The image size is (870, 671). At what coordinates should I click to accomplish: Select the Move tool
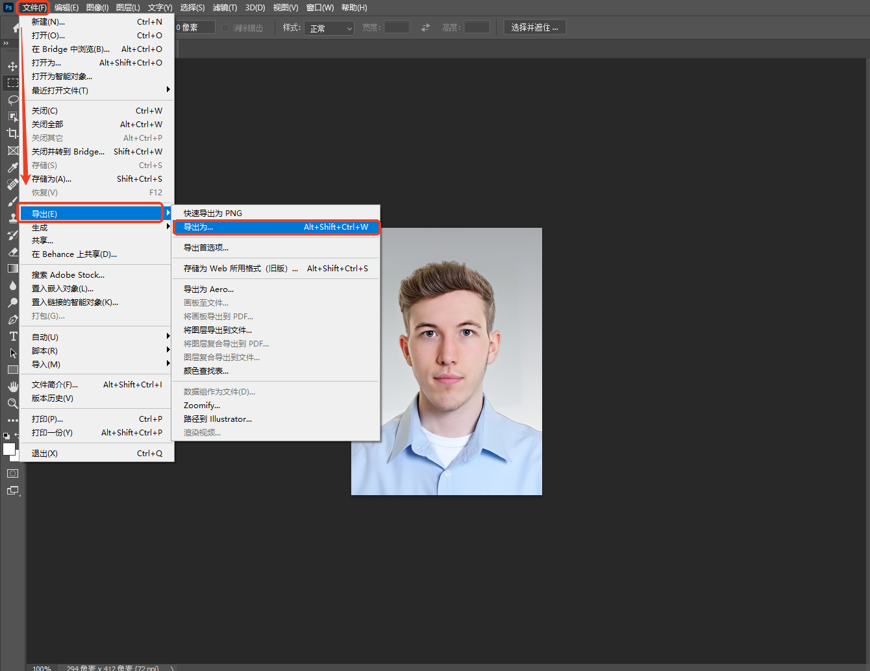[x=12, y=66]
